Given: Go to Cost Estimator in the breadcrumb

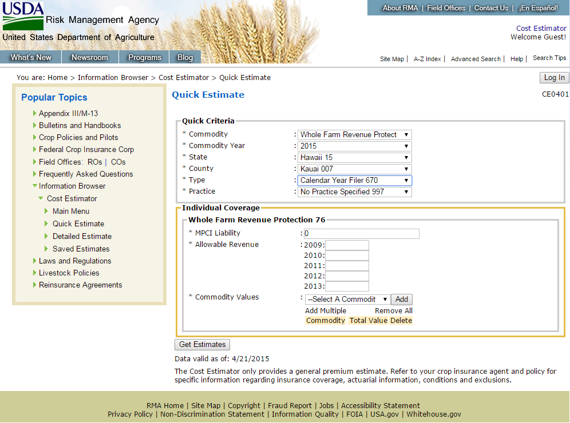Looking at the screenshot, I should [x=184, y=78].
